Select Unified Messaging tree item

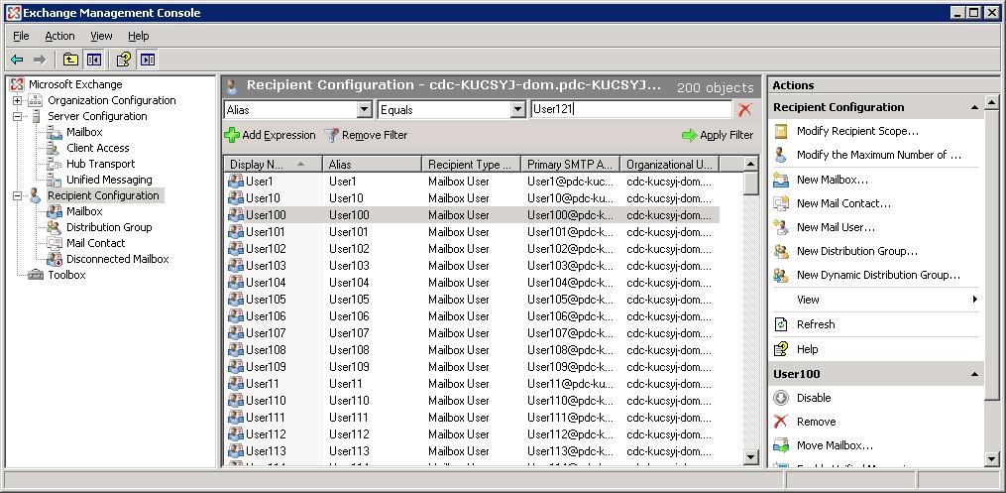click(x=109, y=180)
